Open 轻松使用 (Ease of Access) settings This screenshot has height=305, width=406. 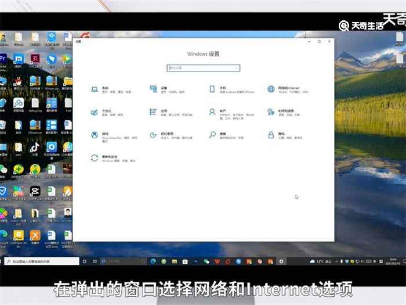pos(171,135)
